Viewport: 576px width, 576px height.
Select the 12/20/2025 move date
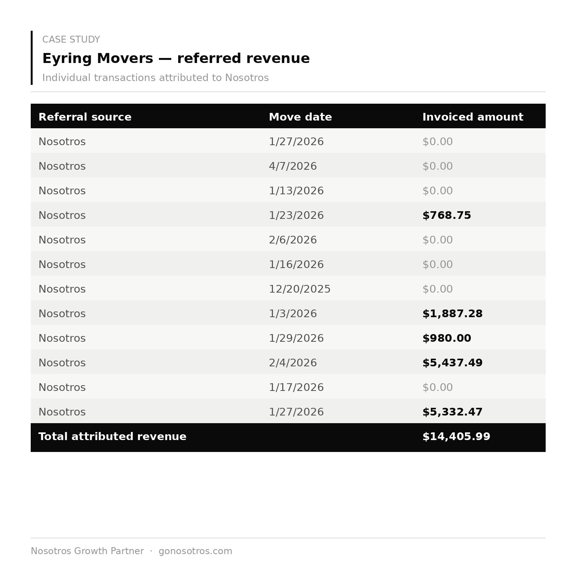[300, 289]
